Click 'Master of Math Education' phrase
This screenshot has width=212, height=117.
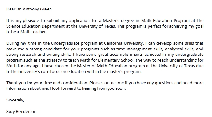tap(102, 66)
